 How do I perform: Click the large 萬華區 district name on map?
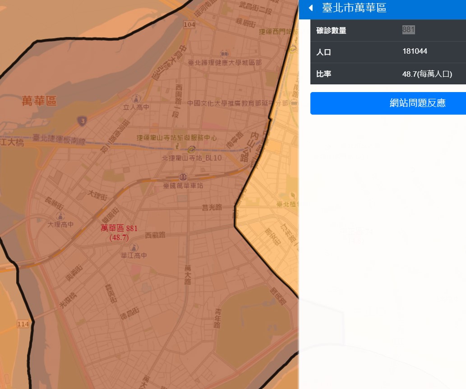coord(39,101)
